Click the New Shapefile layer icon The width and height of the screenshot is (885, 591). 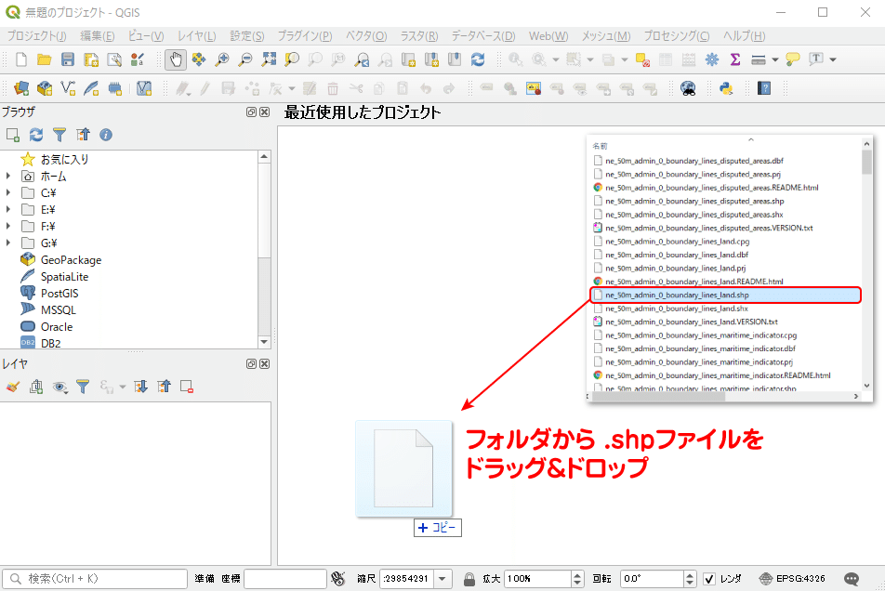tap(68, 88)
